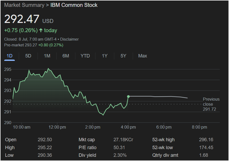Image resolution: width=229 pixels, height=161 pixels.
Task: Click the +0.75 (0.26%) daily change
Action: click(x=21, y=30)
